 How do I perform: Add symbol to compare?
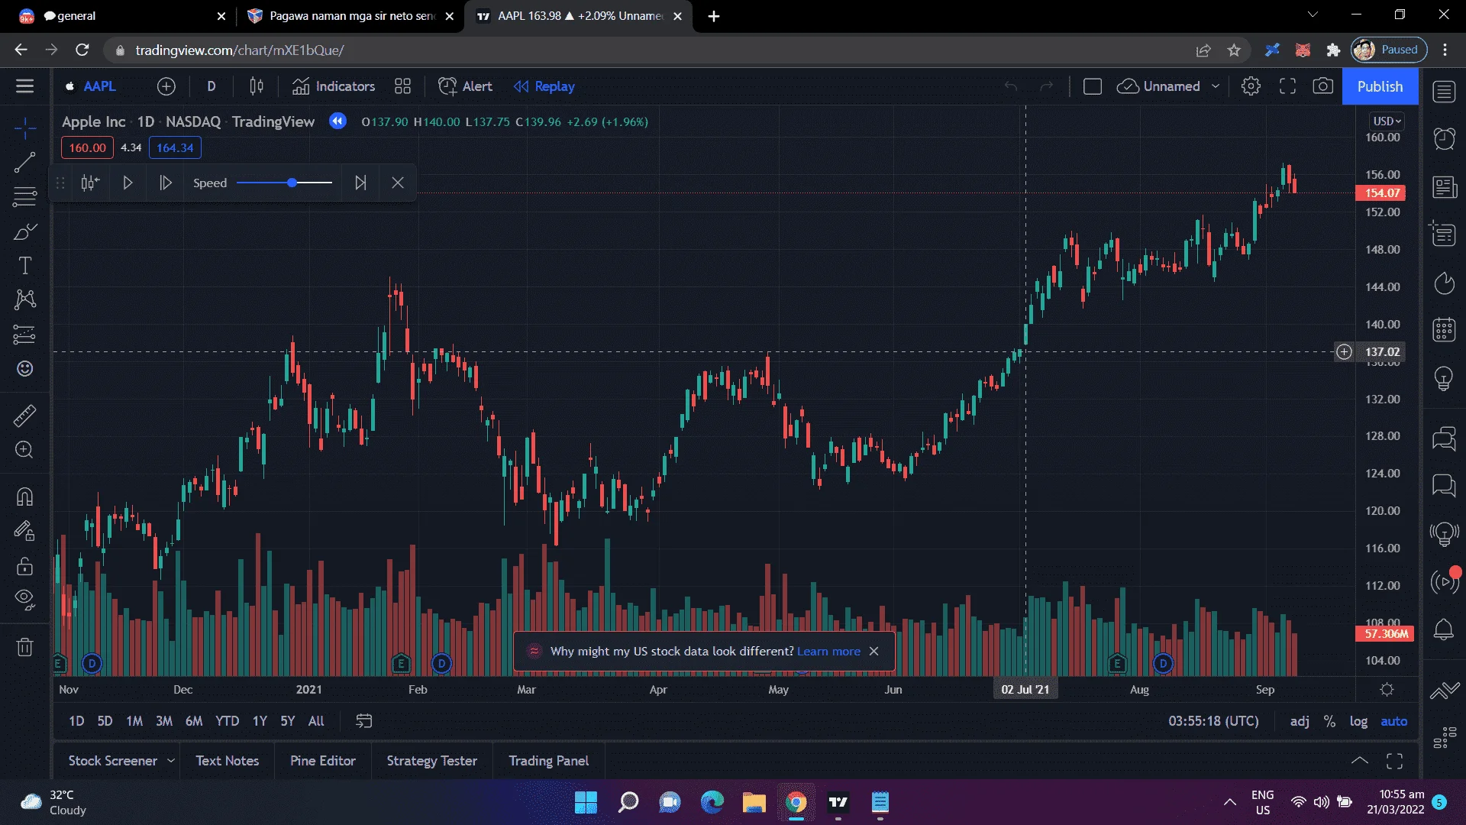(166, 86)
